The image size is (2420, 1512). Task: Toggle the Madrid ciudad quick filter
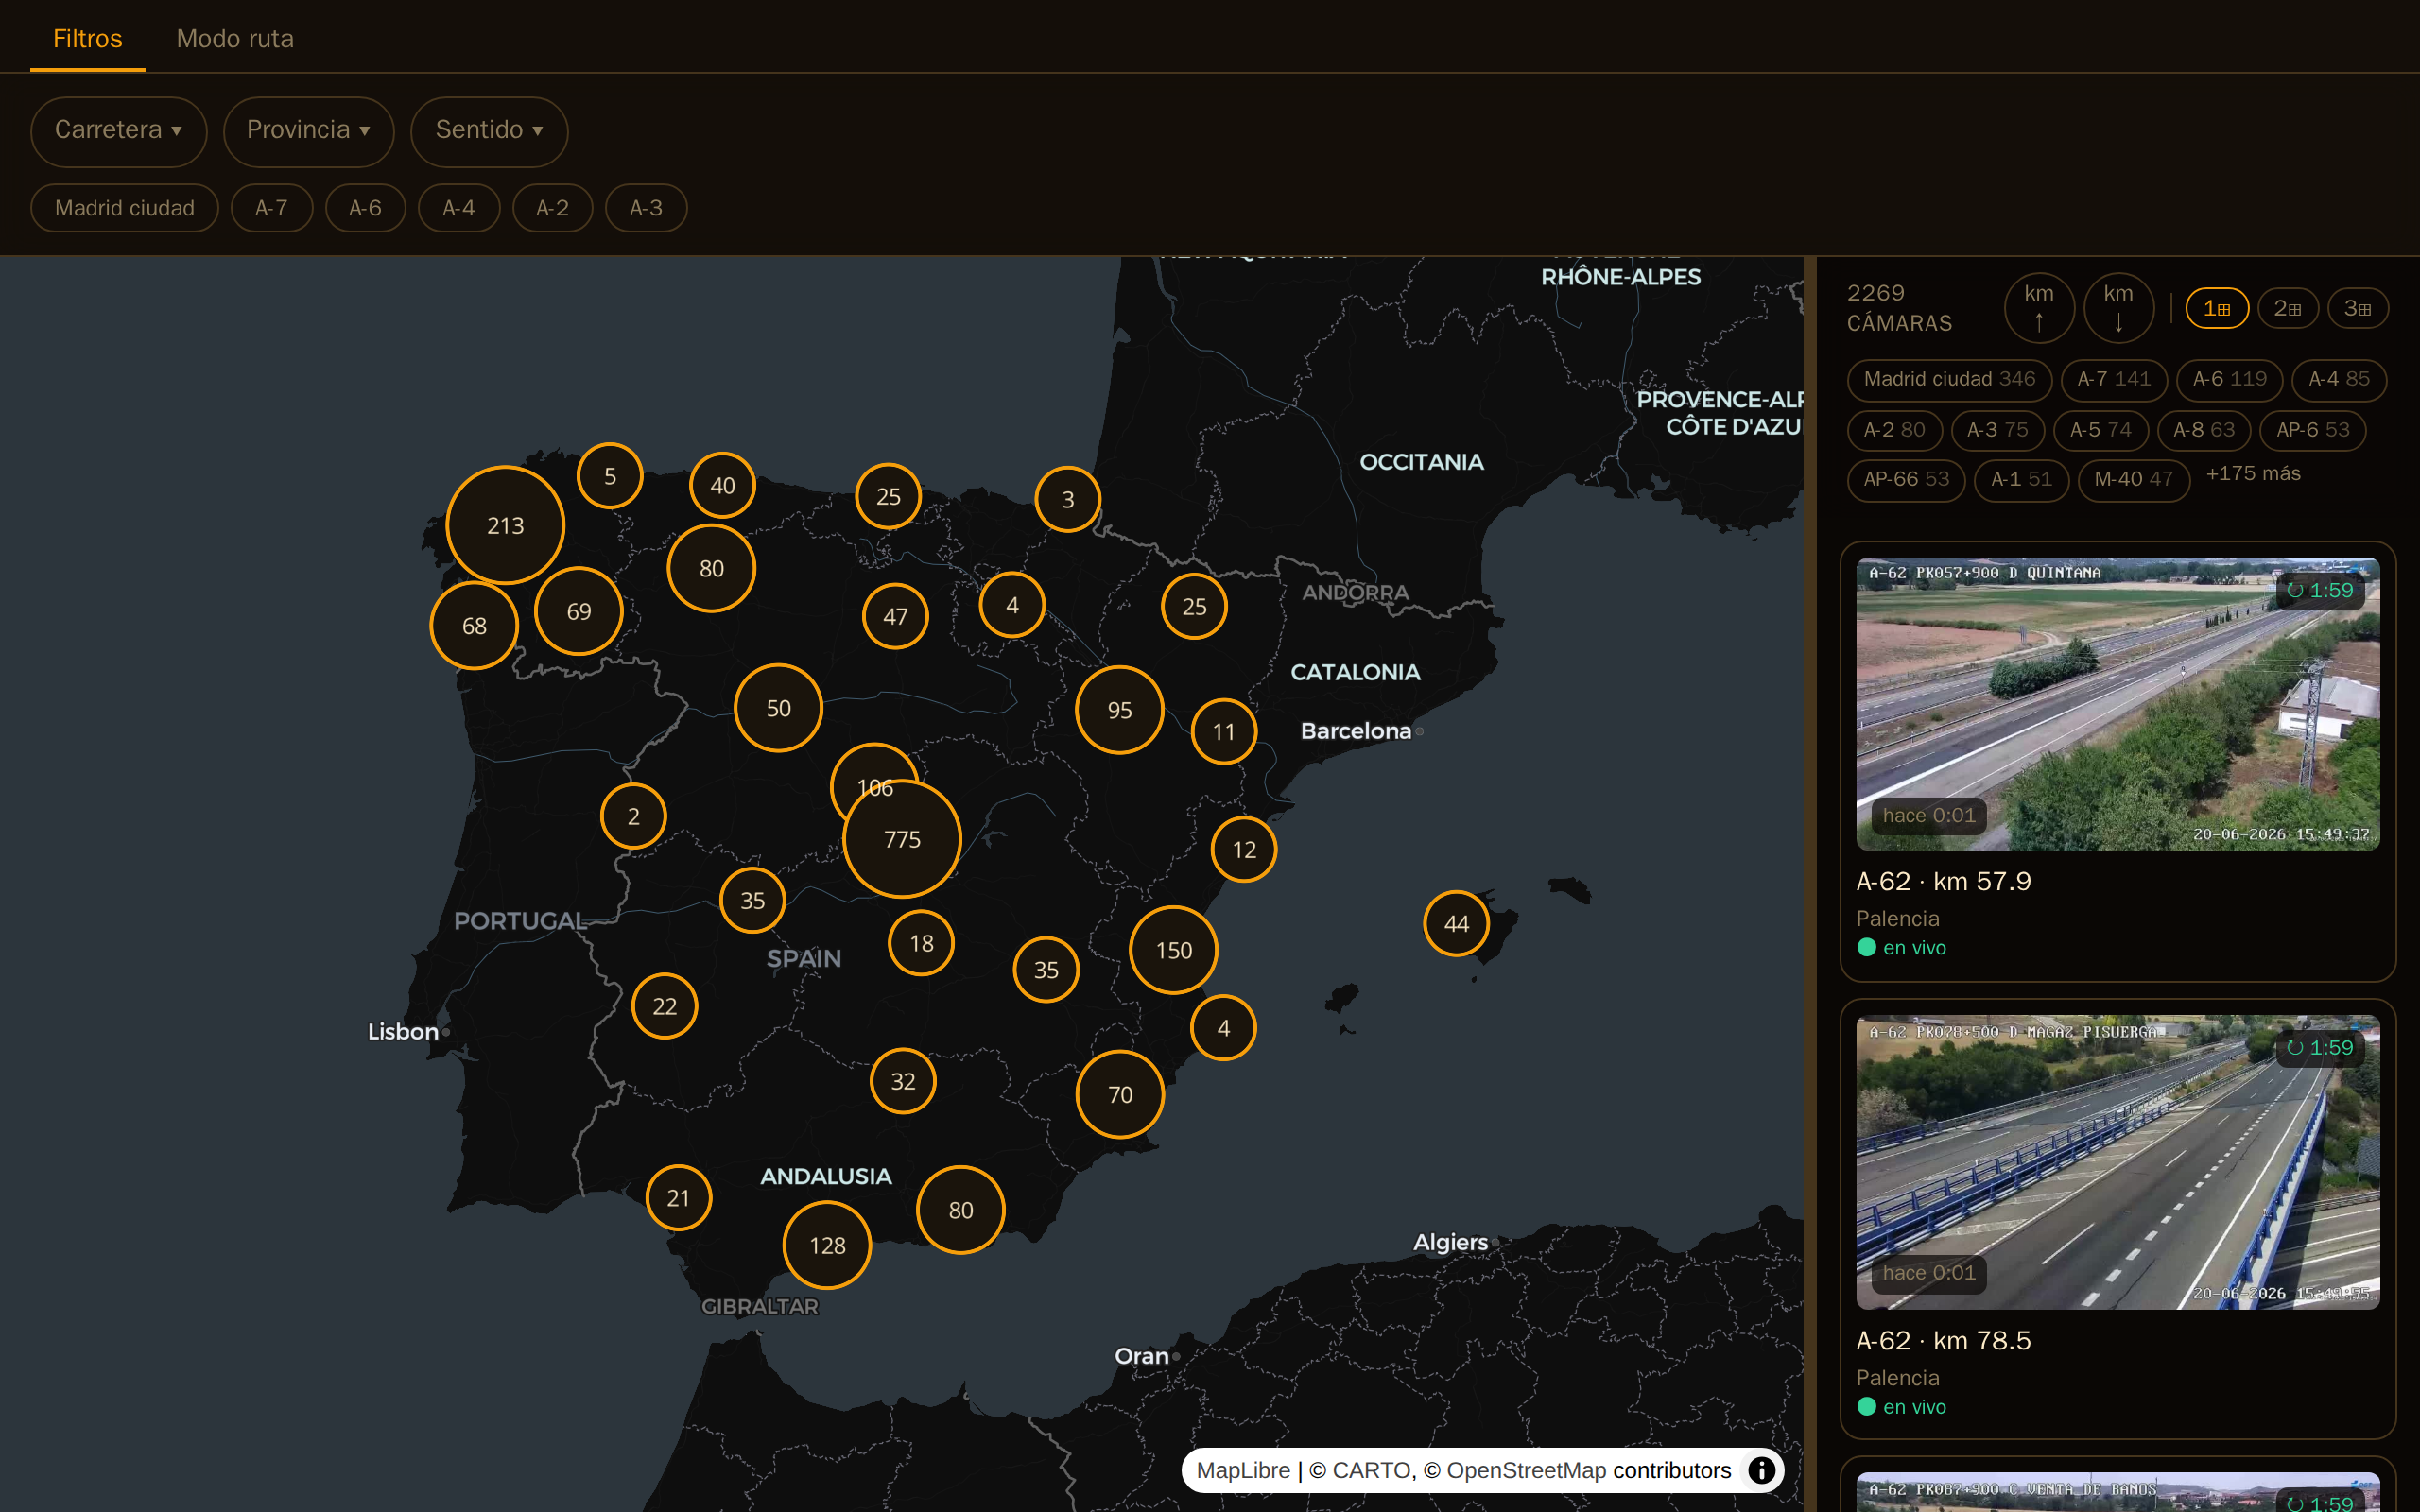pyautogui.click(x=125, y=208)
